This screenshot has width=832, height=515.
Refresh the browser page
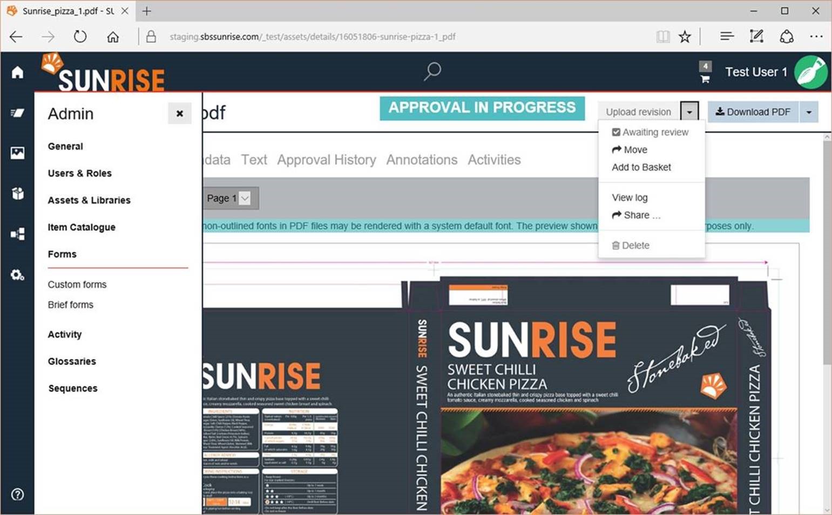coord(80,37)
